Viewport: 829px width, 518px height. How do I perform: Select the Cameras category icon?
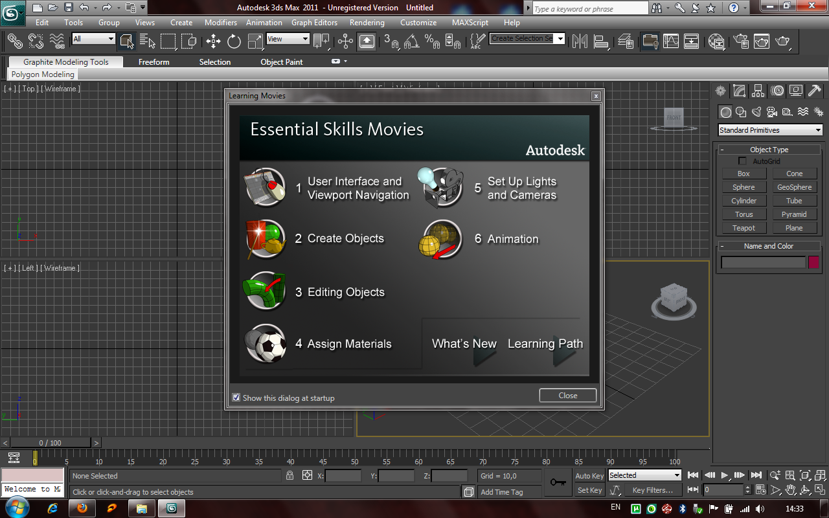[x=771, y=112]
